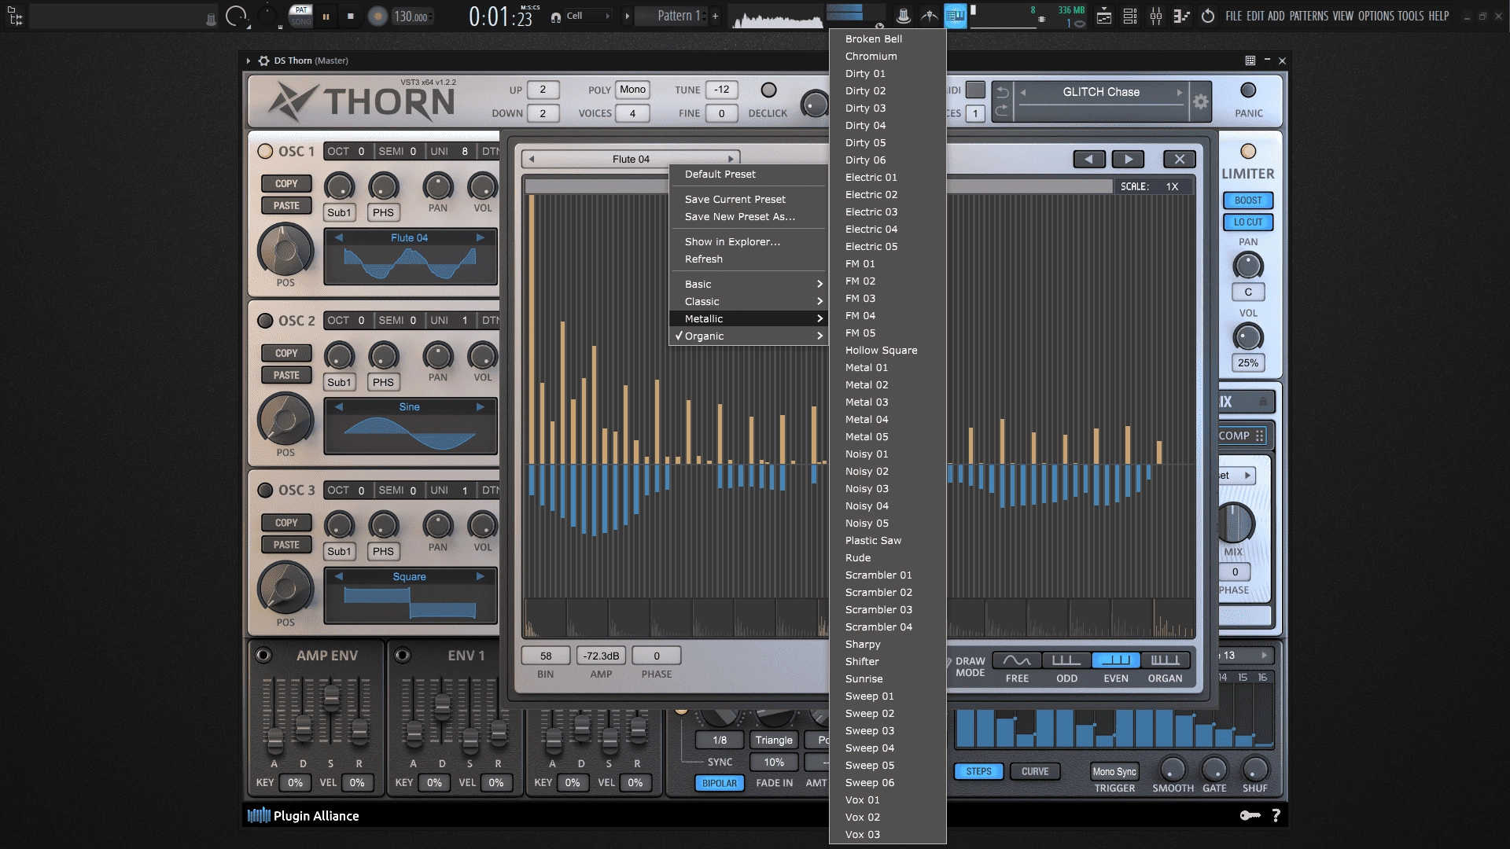This screenshot has height=849, width=1510.
Task: Click the BIN value field showing 58
Action: click(546, 656)
